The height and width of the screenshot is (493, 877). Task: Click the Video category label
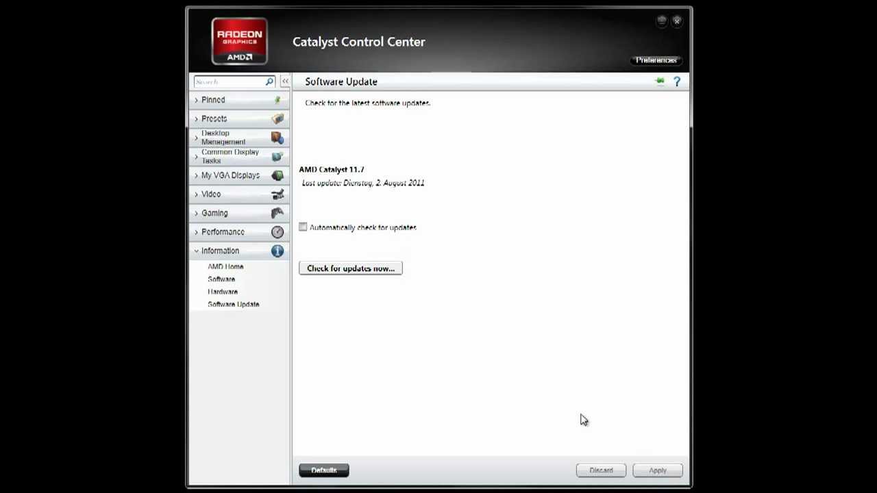211,194
